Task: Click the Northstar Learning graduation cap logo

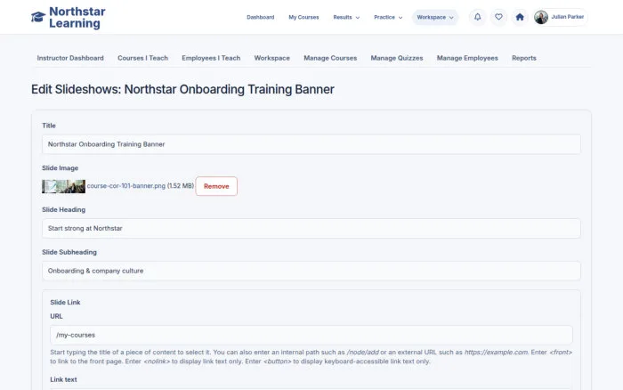Action: tap(38, 17)
